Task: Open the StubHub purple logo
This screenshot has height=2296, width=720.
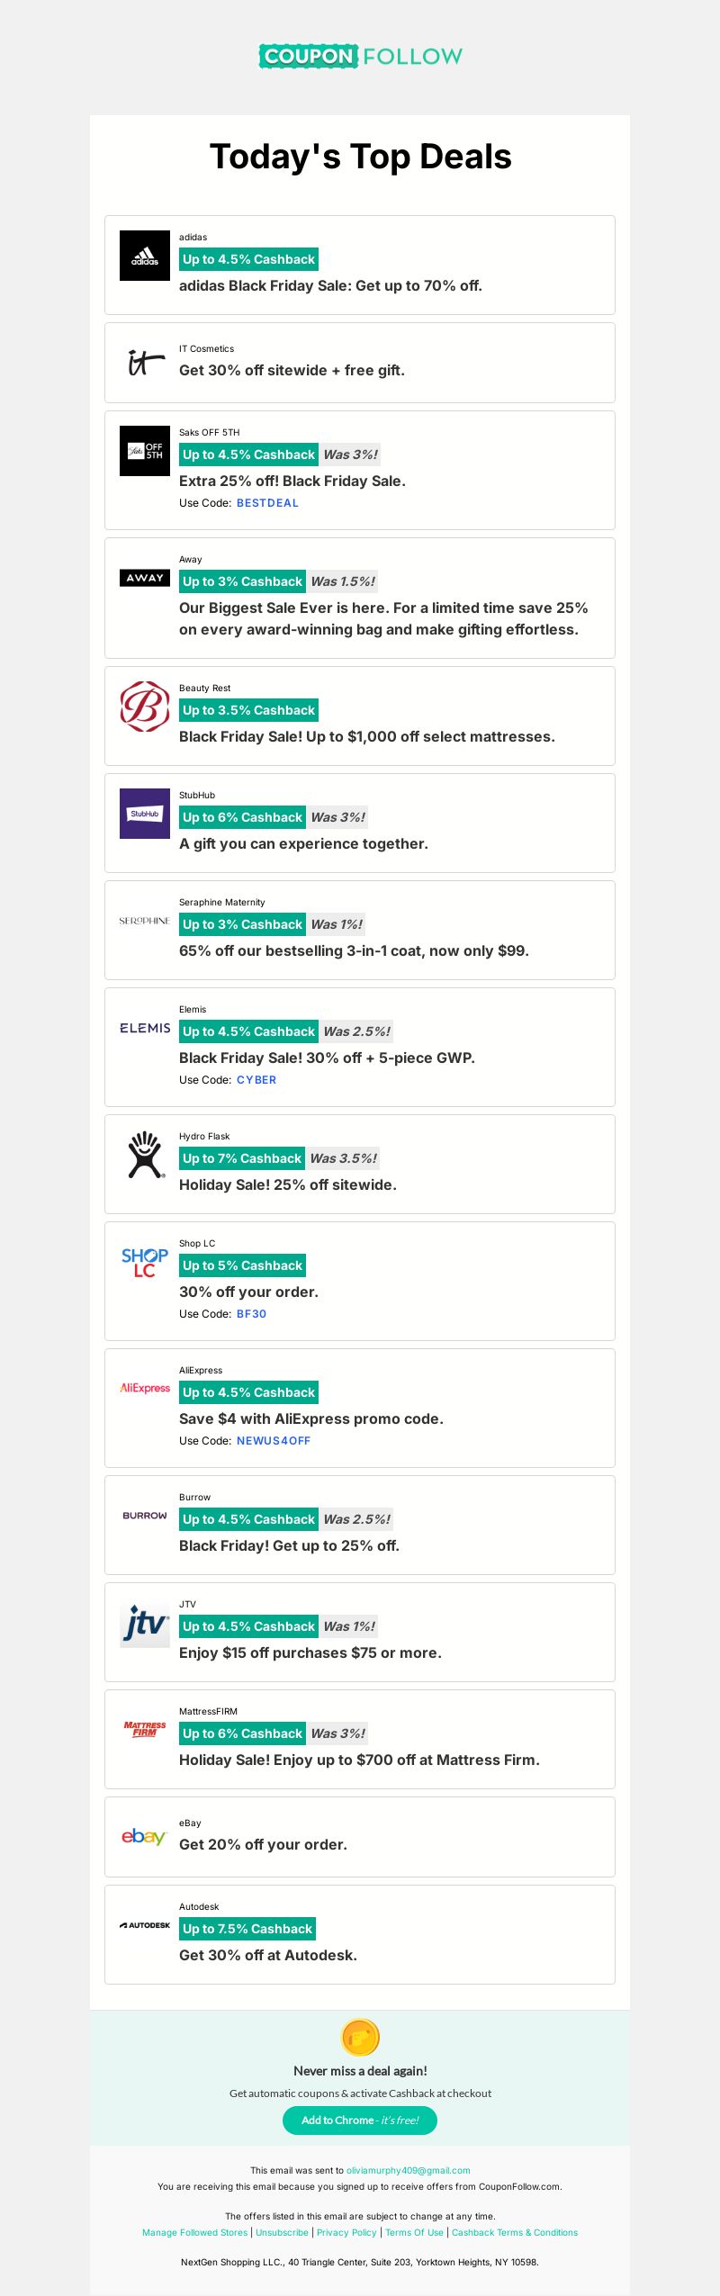Action: (x=145, y=814)
